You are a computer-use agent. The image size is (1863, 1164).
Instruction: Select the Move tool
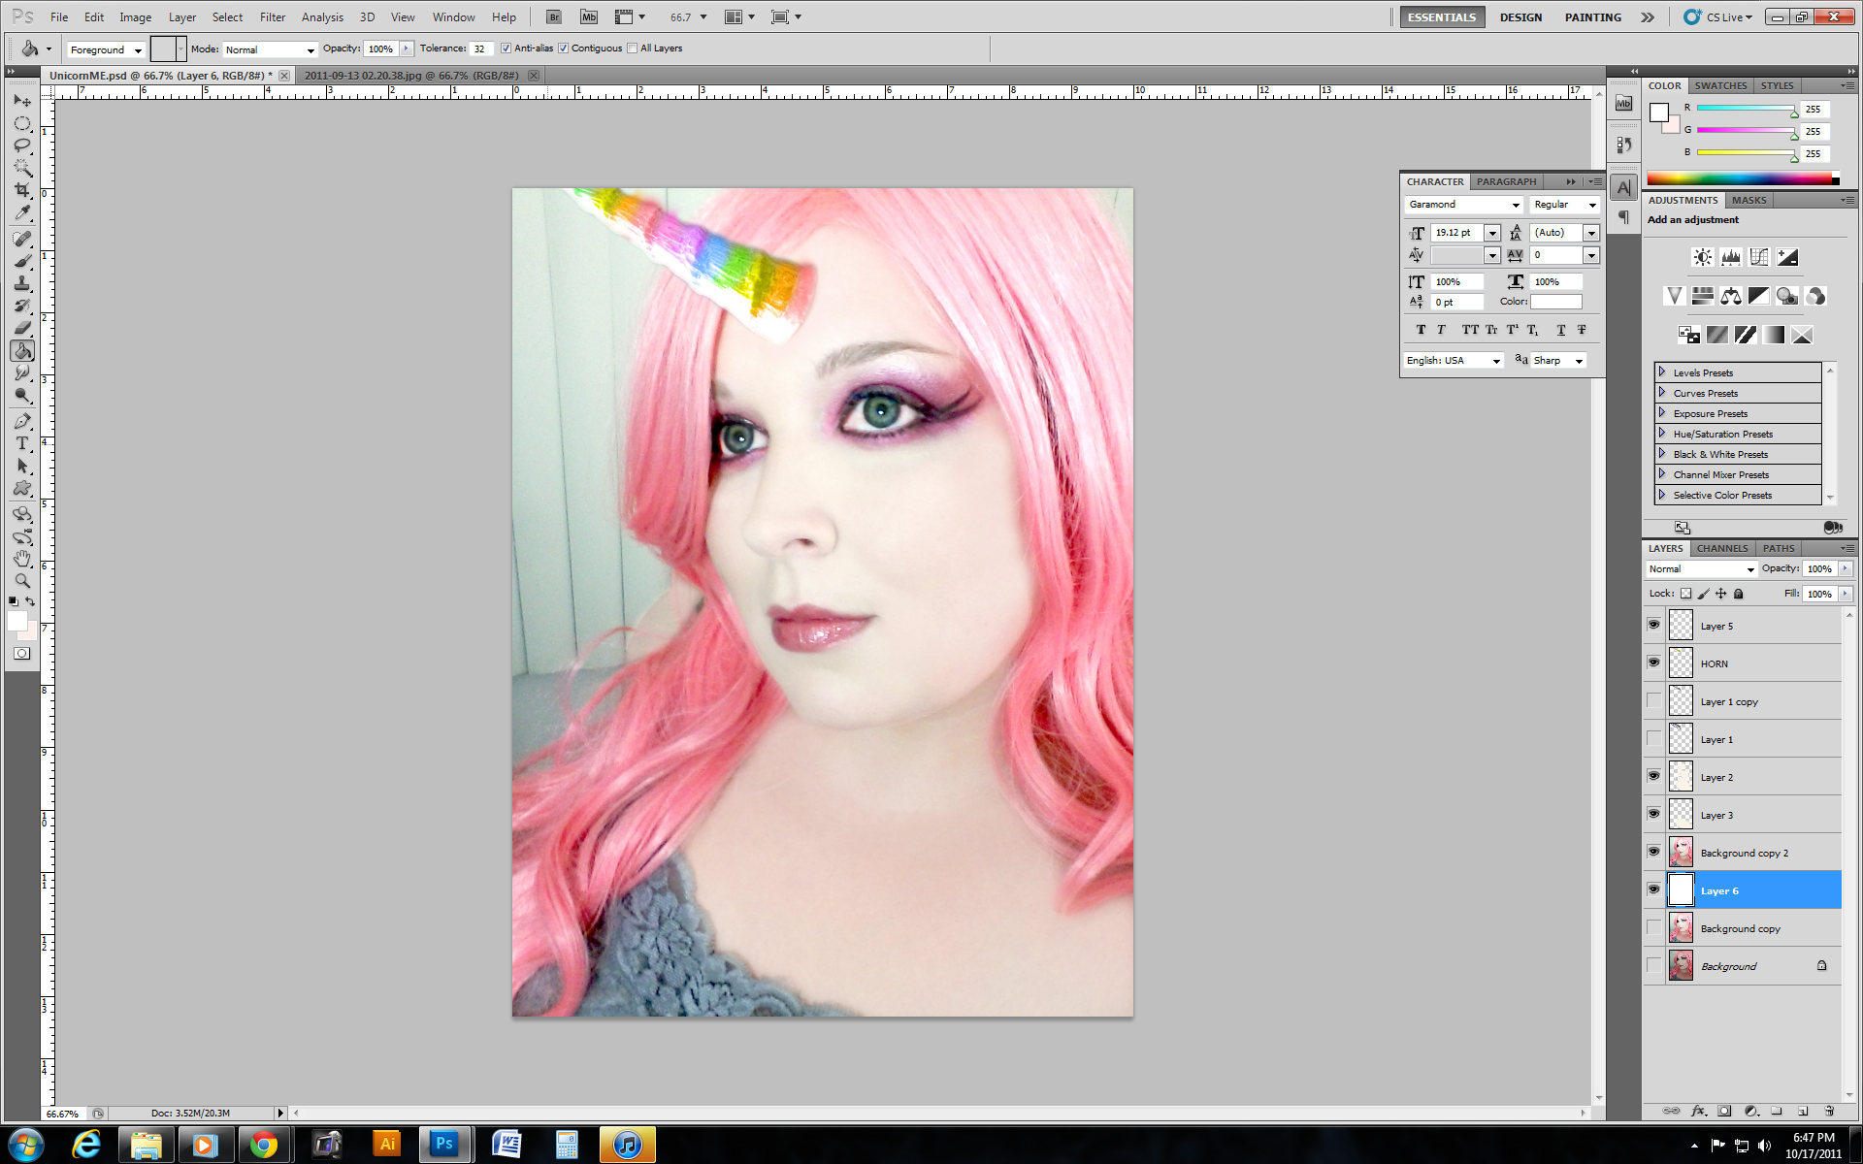22,101
